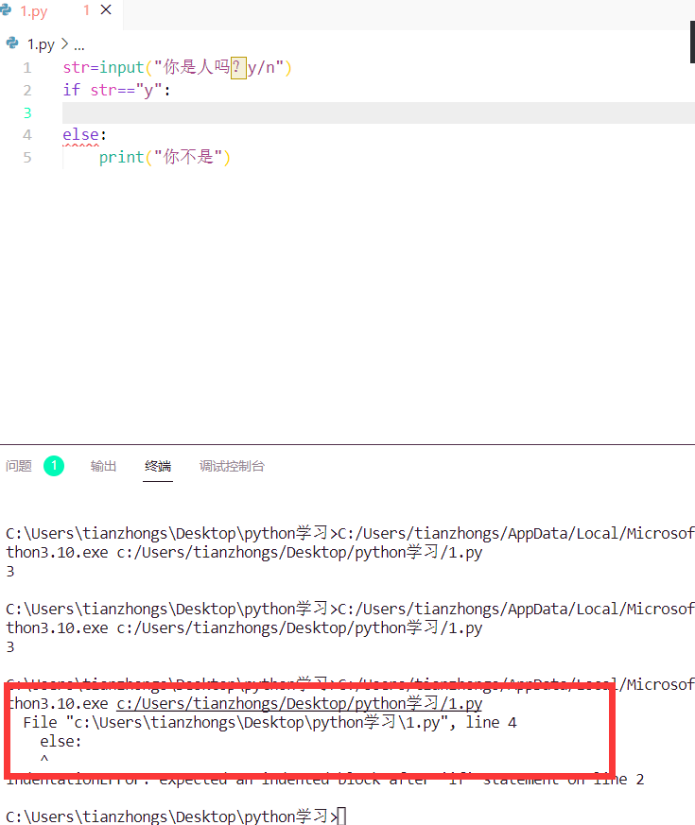Open the breadcrumb ellipsis symbol dropdown
Screen dimensions: 695x825
[78, 44]
